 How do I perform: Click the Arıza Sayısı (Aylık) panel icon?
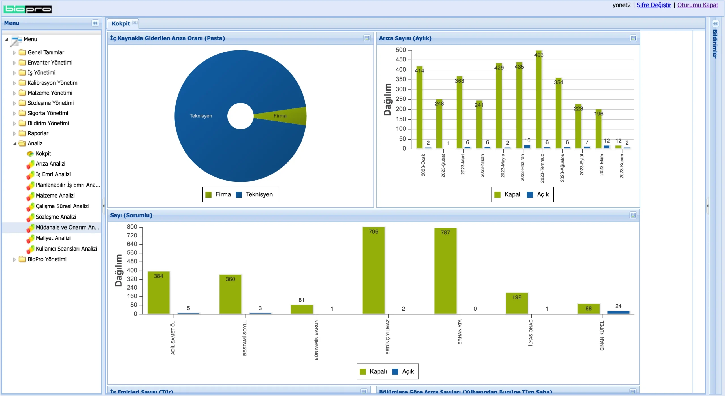click(633, 38)
